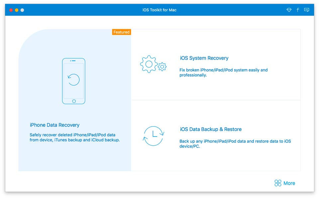Click the phone with restore arrow icon
Viewport: 319px width, 198px height.
tap(74, 81)
